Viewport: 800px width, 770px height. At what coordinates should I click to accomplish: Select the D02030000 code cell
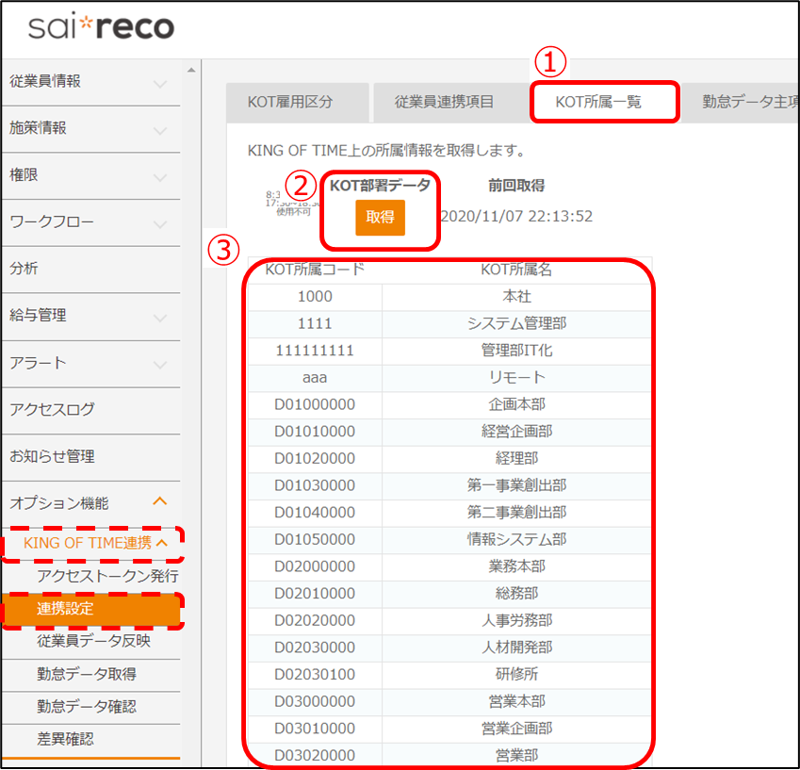point(315,647)
